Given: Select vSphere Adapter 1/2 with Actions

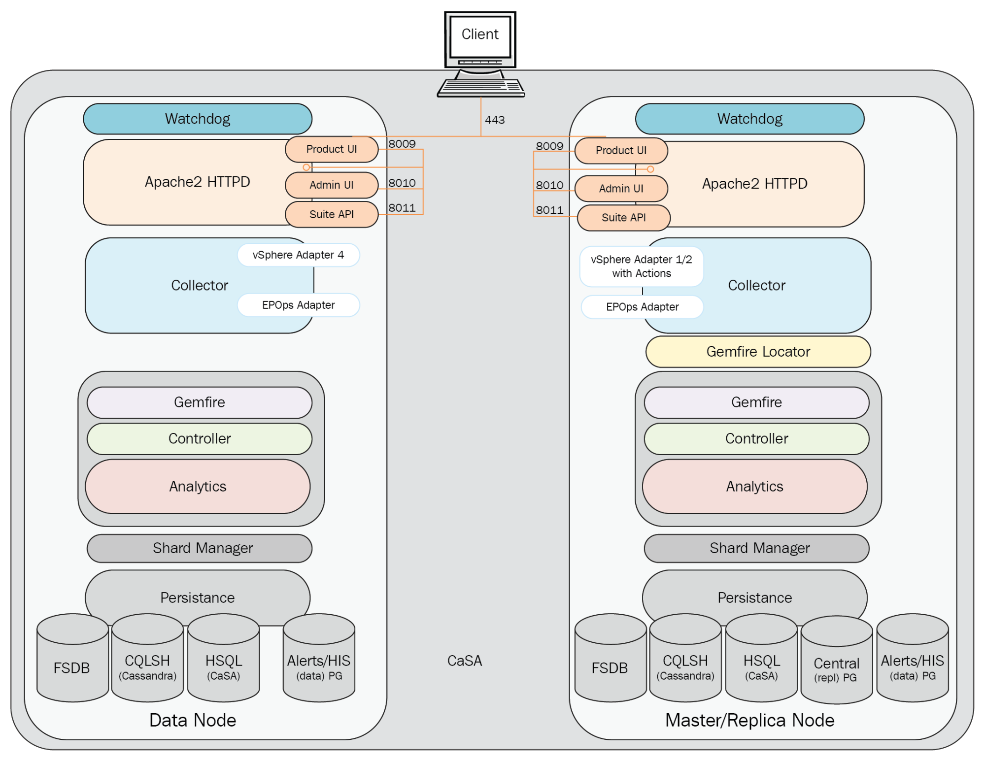Looking at the screenshot, I should point(641,266).
